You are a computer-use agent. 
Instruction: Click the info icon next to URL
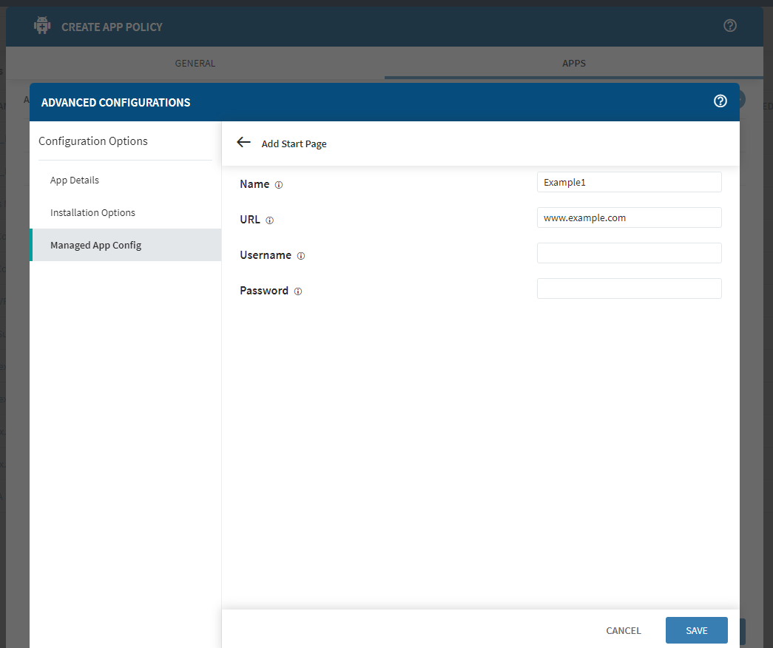click(x=270, y=220)
